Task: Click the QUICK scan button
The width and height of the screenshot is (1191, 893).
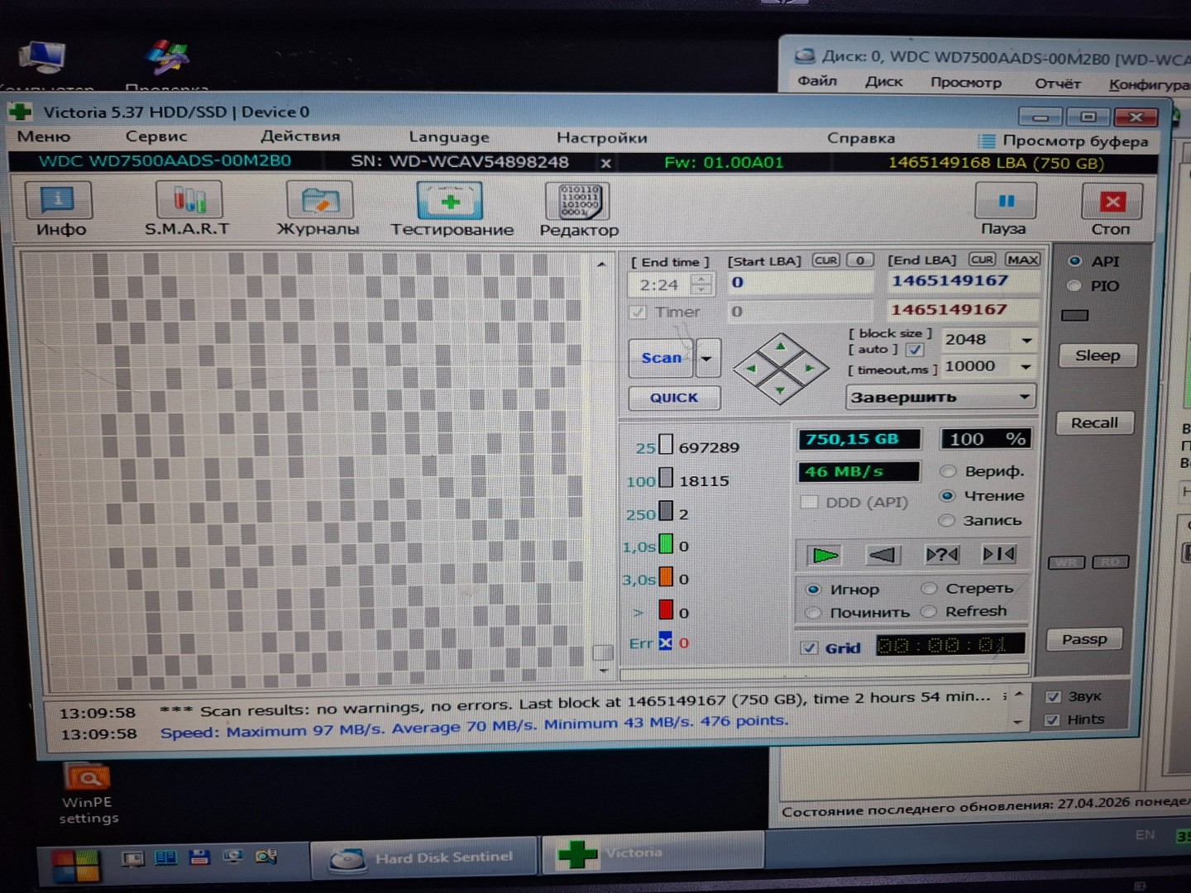Action: tap(673, 398)
